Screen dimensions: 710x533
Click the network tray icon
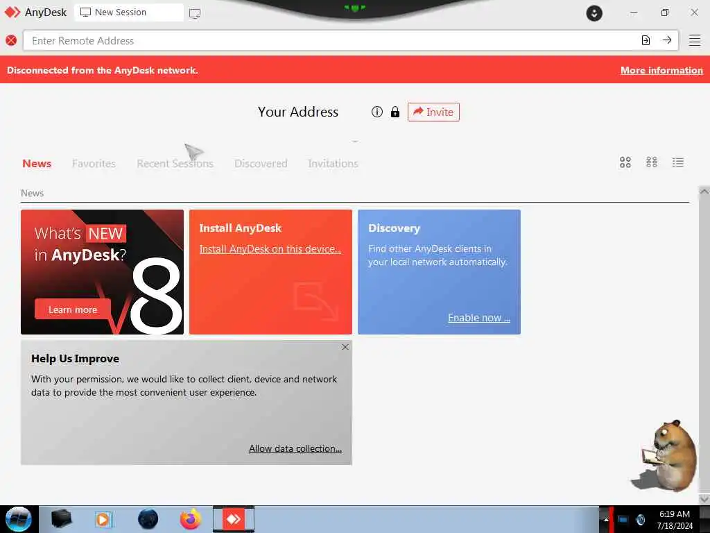click(x=623, y=520)
